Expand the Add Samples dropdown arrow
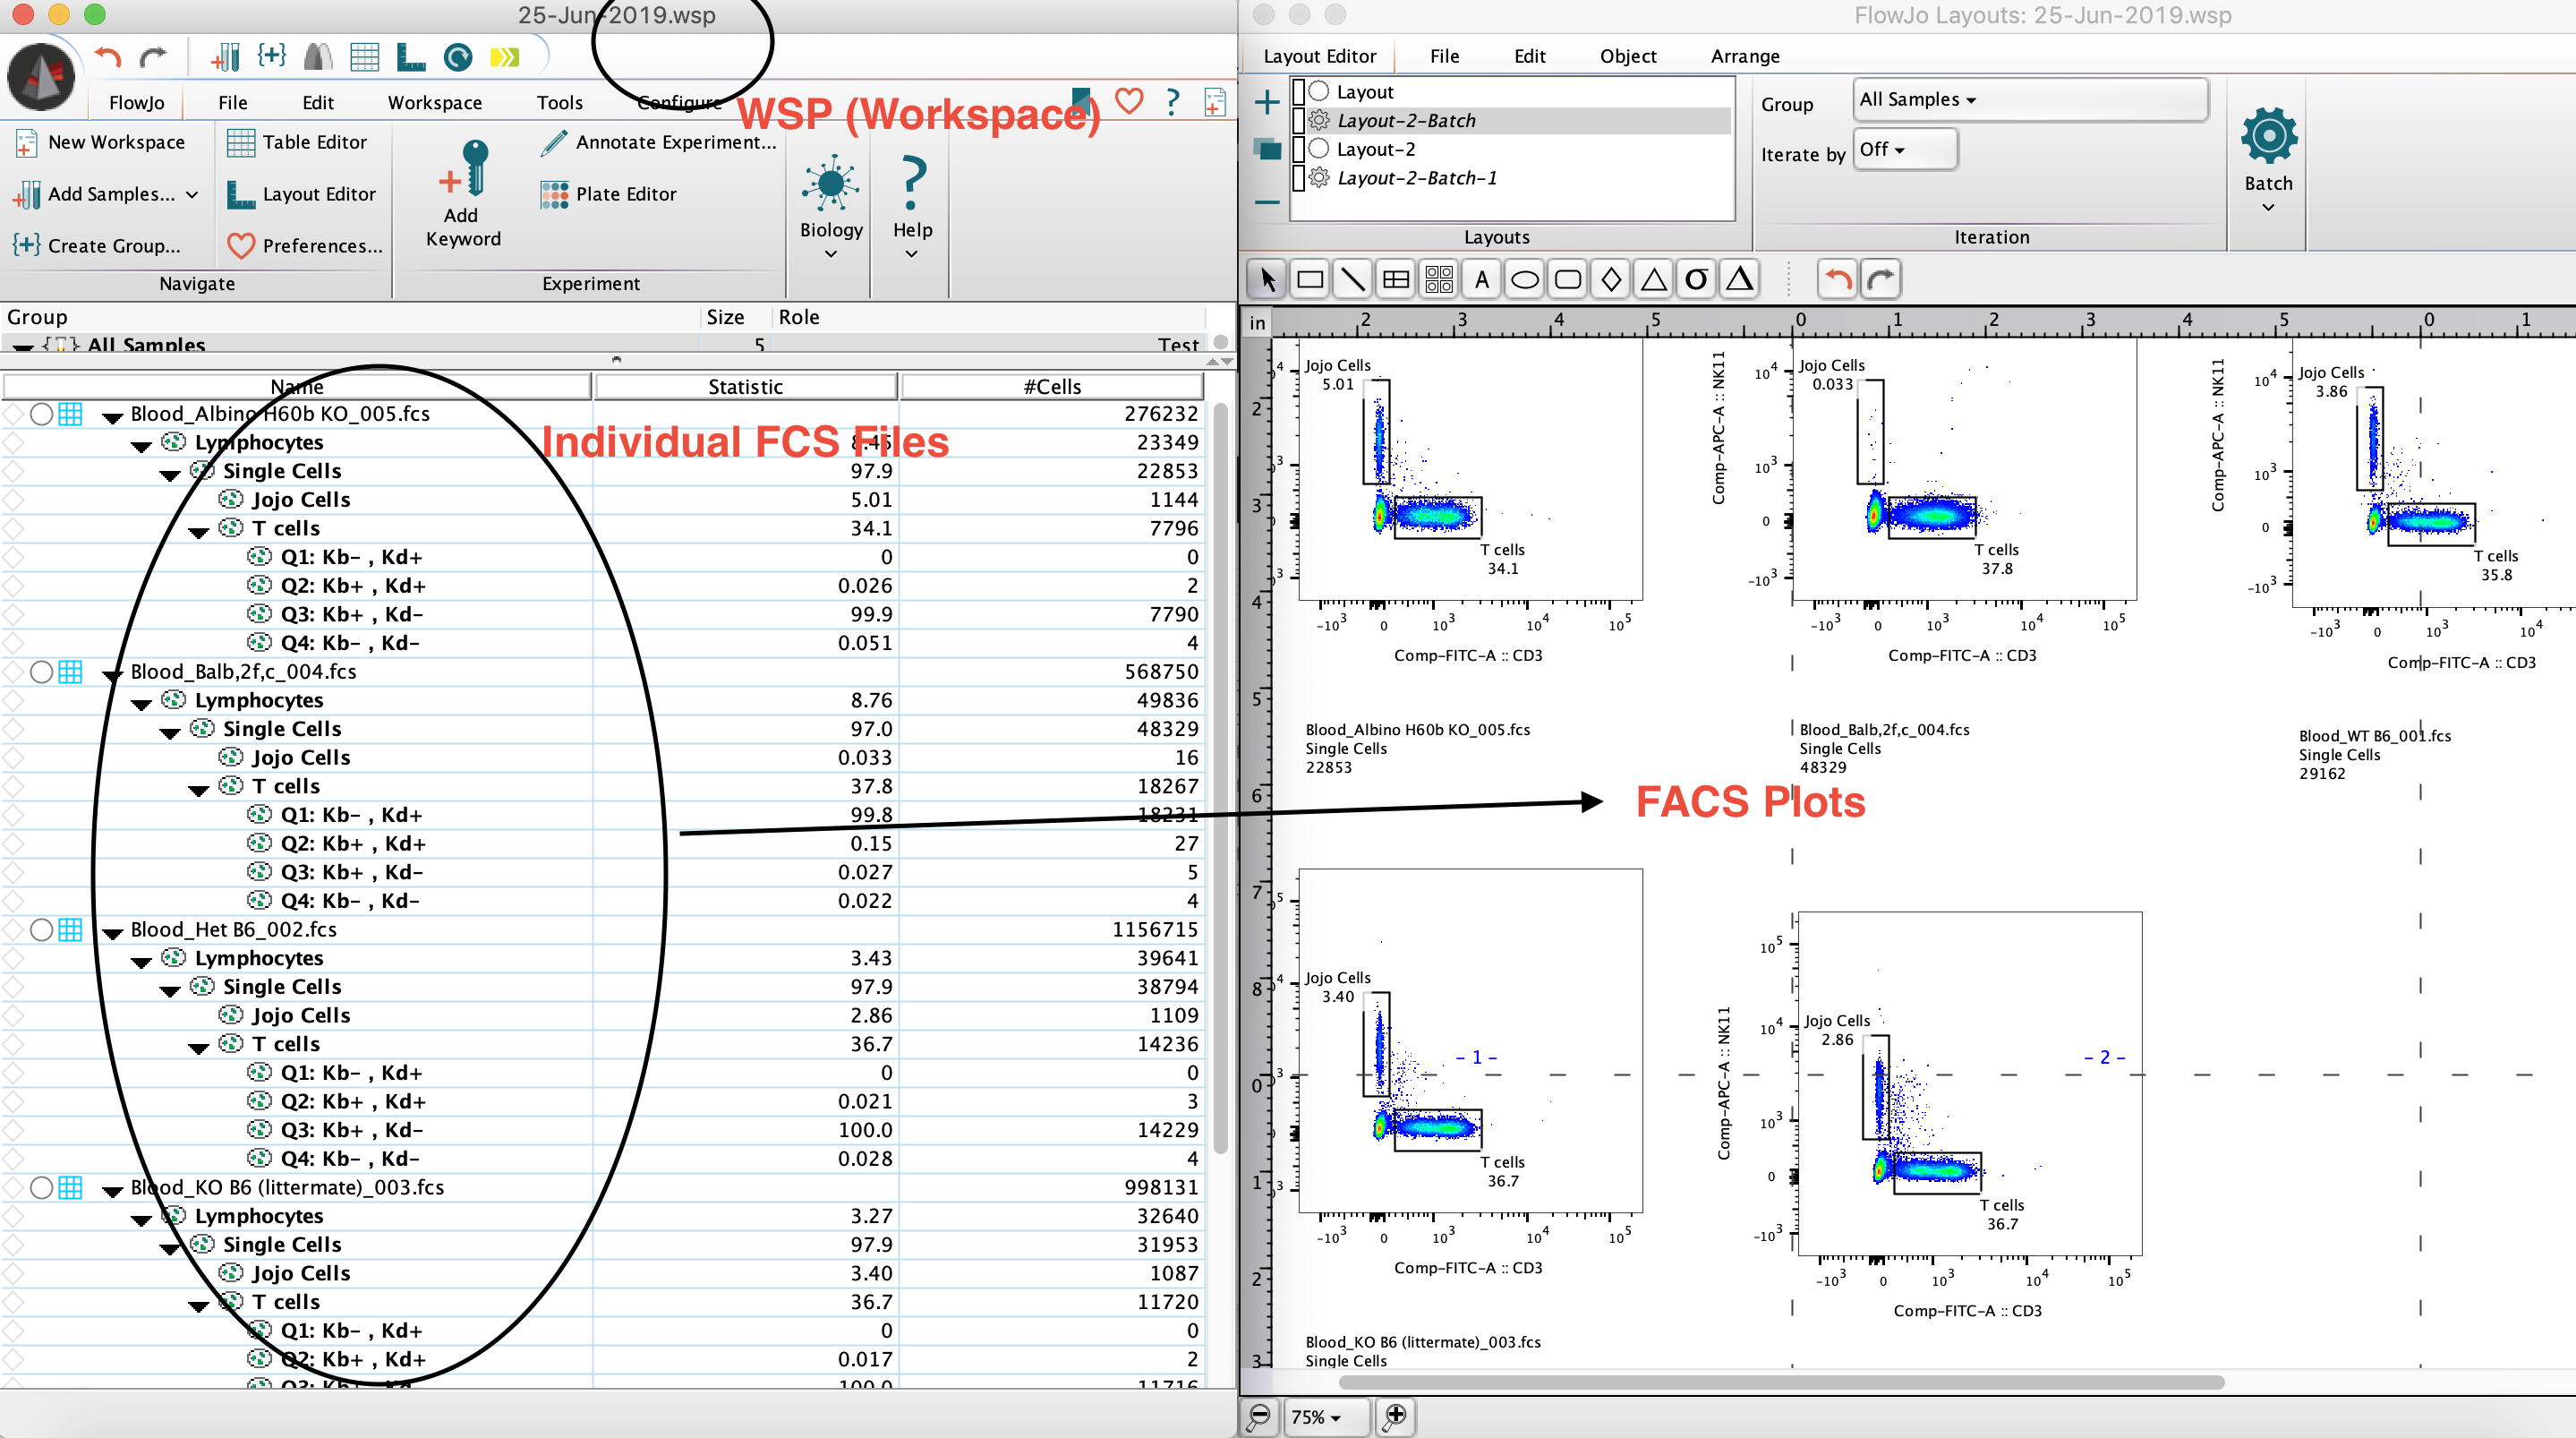The image size is (2576, 1438). click(192, 194)
